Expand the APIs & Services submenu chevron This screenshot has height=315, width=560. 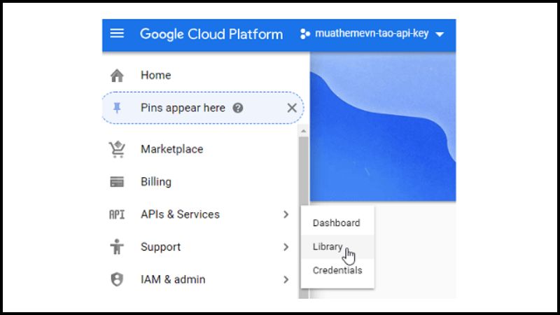[x=286, y=214]
